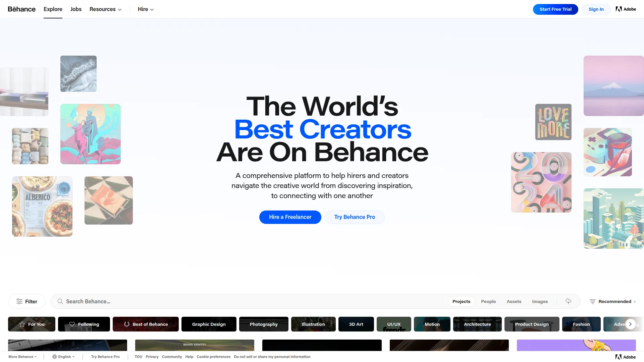Open the Alberico pizza project thumbnail

click(42, 206)
